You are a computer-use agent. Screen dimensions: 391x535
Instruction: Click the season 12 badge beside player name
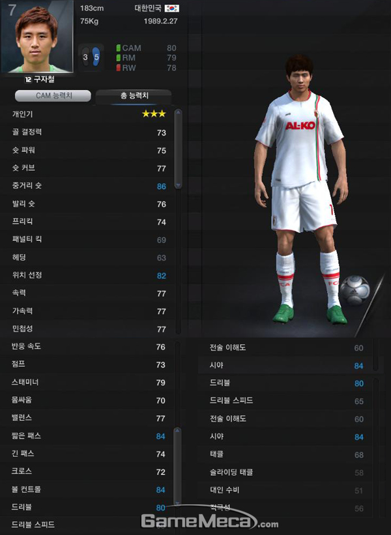pyautogui.click(x=28, y=80)
